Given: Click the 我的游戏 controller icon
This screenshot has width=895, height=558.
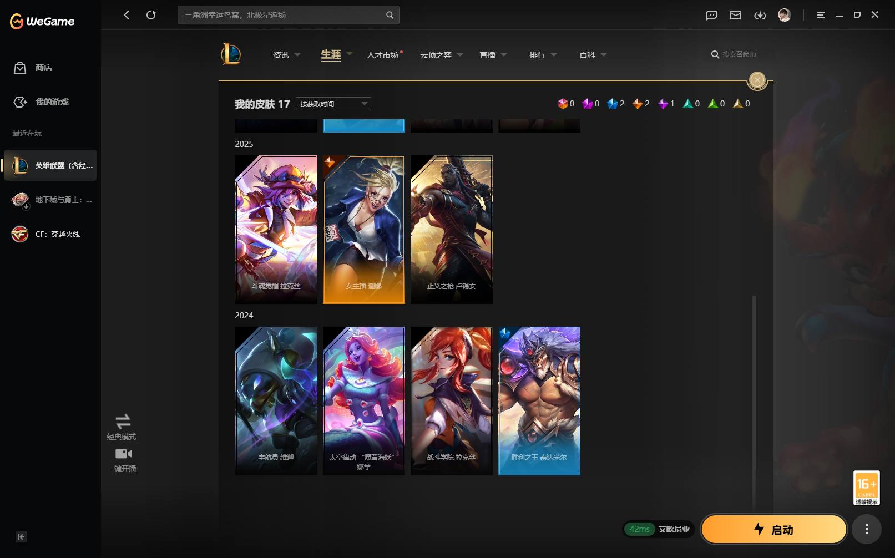Looking at the screenshot, I should coord(20,102).
